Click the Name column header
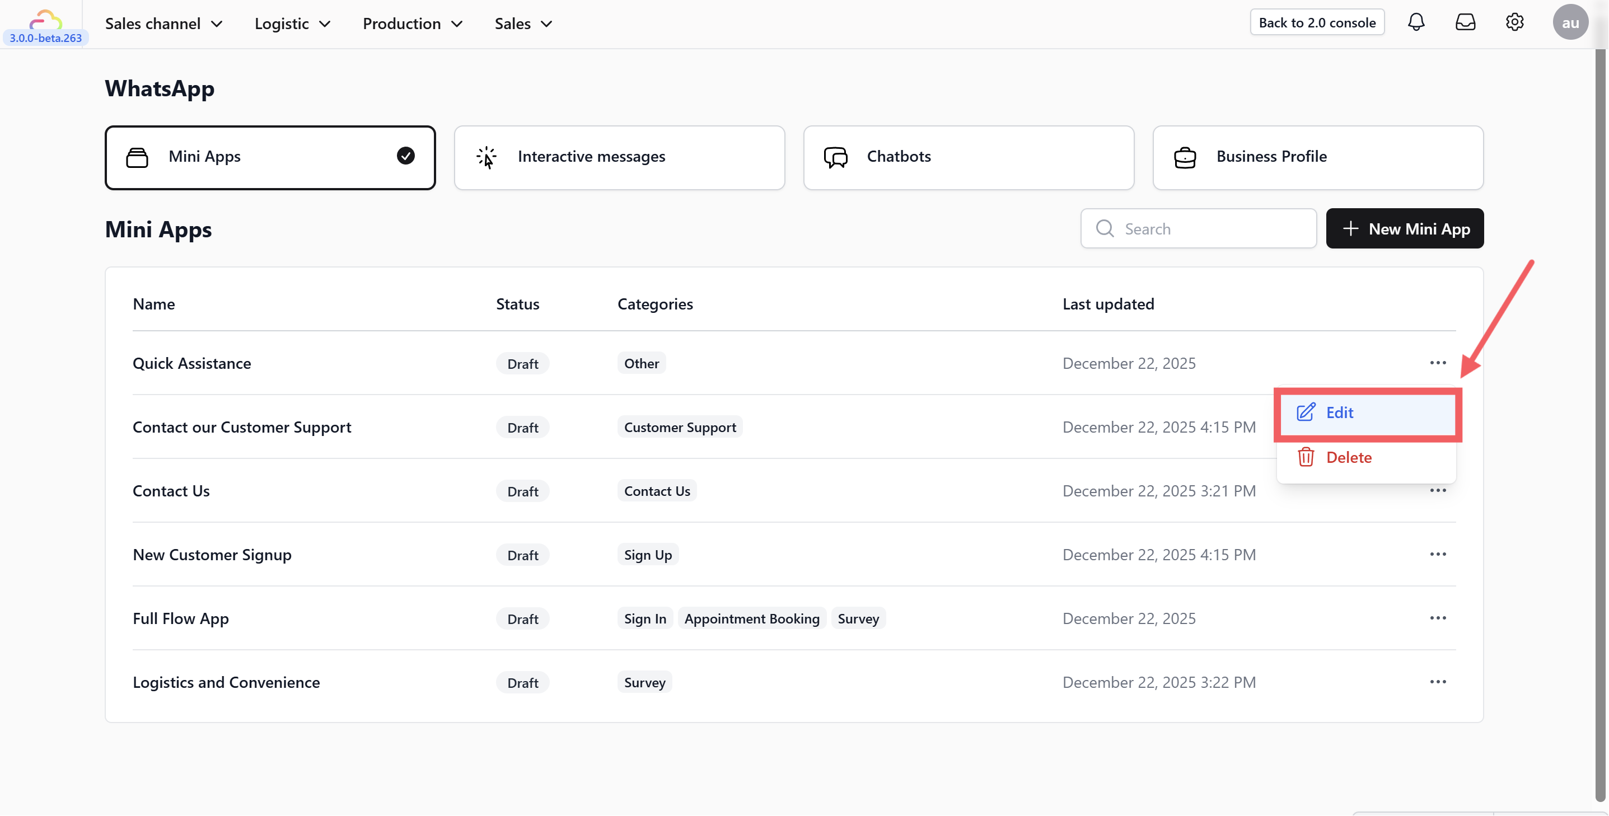Screen dimensions: 1609x816 click(x=153, y=303)
